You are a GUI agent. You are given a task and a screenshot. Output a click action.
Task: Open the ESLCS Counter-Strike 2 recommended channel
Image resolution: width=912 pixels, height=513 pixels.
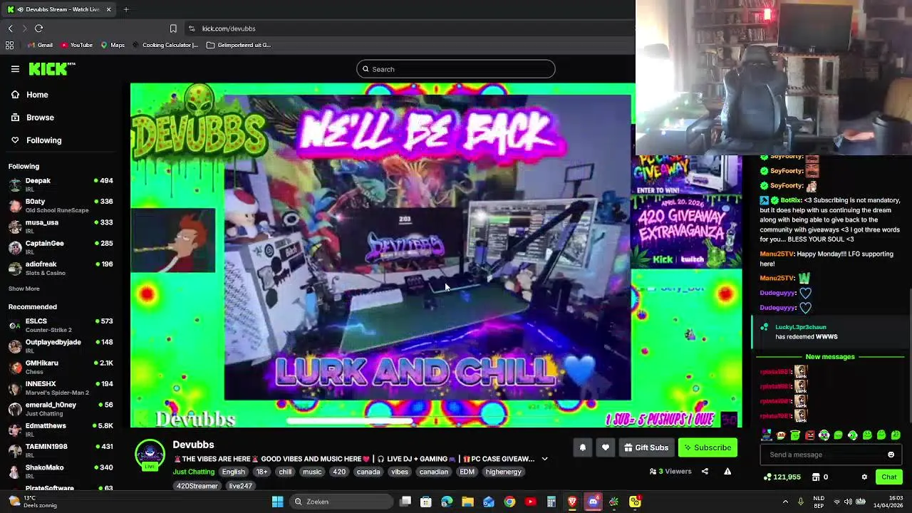(x=61, y=326)
